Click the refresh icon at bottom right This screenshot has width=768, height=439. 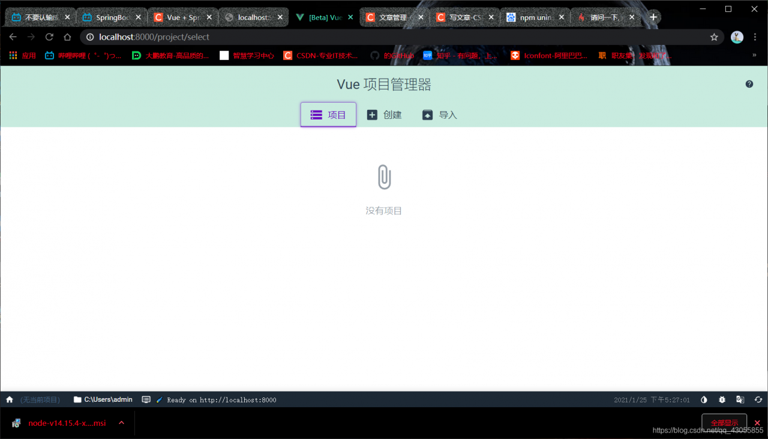[757, 399]
